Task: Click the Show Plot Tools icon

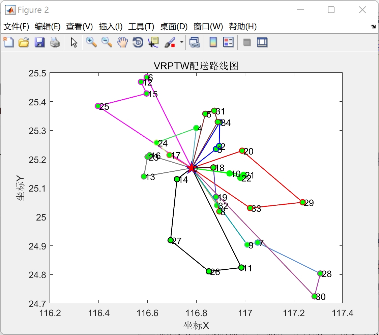Action: [x=262, y=42]
